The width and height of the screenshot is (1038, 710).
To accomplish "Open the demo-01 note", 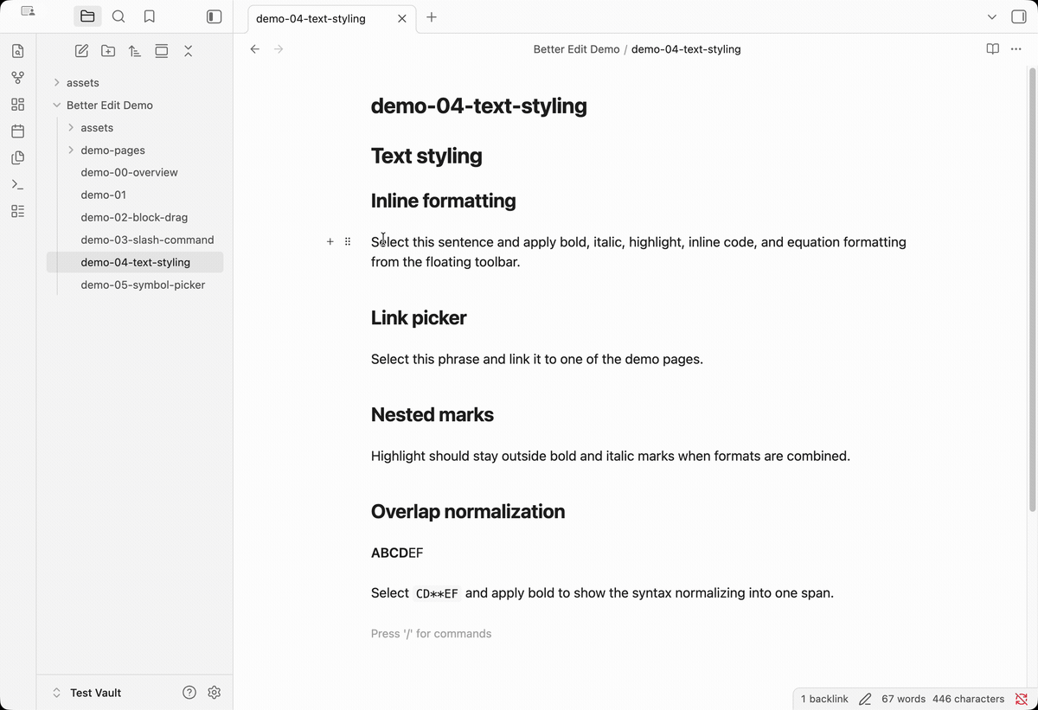I will pos(103,195).
